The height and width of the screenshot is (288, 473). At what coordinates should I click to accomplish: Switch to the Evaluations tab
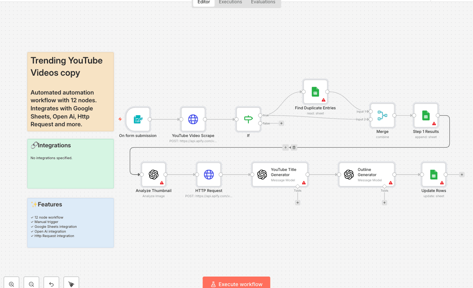pos(263,2)
